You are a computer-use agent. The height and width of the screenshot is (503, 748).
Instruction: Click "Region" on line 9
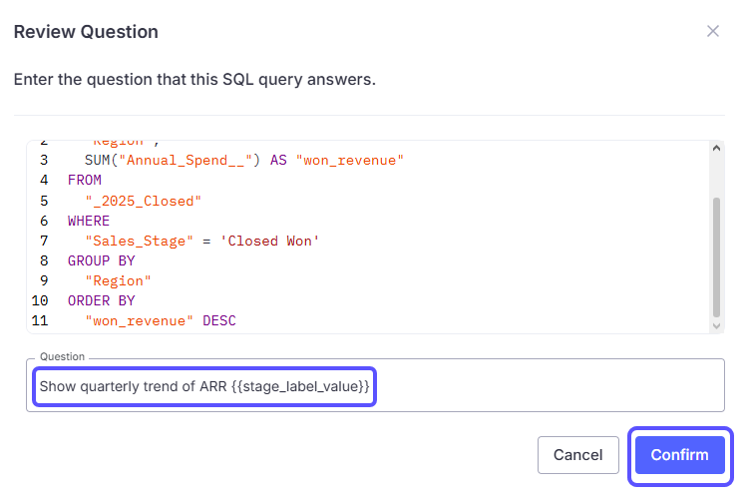pyautogui.click(x=118, y=281)
